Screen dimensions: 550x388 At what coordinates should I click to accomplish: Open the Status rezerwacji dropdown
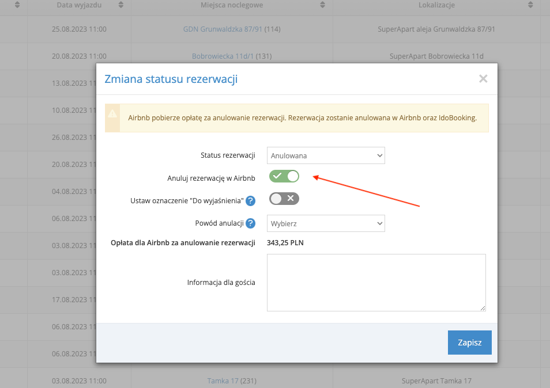coord(326,155)
